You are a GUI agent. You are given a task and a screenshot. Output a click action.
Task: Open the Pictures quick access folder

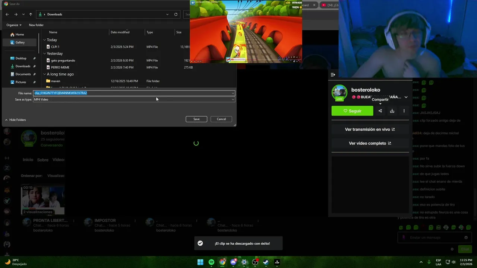coord(21,82)
